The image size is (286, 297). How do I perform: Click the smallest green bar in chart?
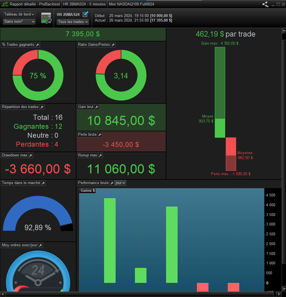141,275
